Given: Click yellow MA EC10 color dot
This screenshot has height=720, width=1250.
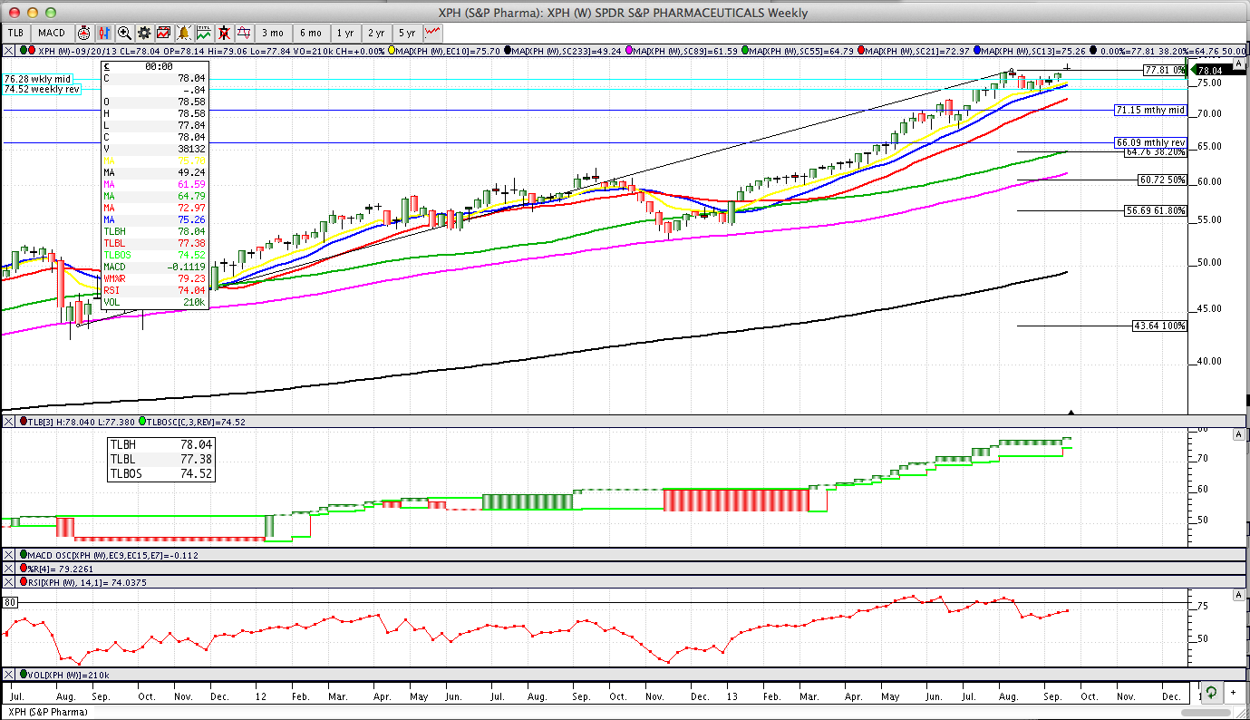Looking at the screenshot, I should click(x=392, y=51).
